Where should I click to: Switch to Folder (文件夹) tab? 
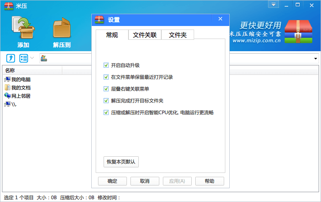[x=177, y=35]
